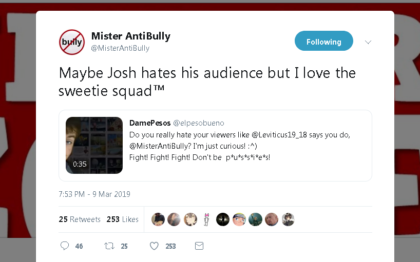Toggle the Following button
The width and height of the screenshot is (420, 262).
[324, 41]
